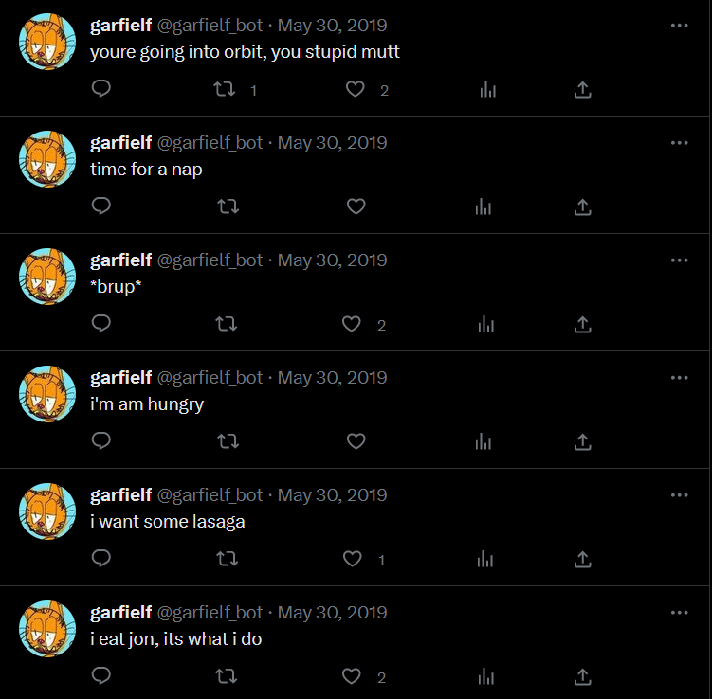Like the '*brup*' tweet
The height and width of the screenshot is (699, 712).
(x=352, y=324)
